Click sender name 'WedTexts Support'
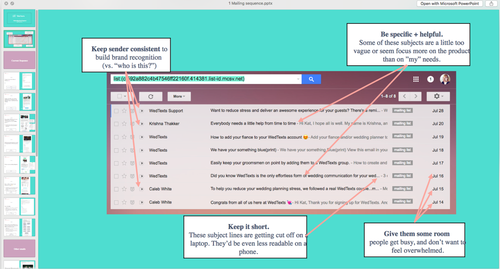Screen dimensions: 500x269 click(166, 111)
